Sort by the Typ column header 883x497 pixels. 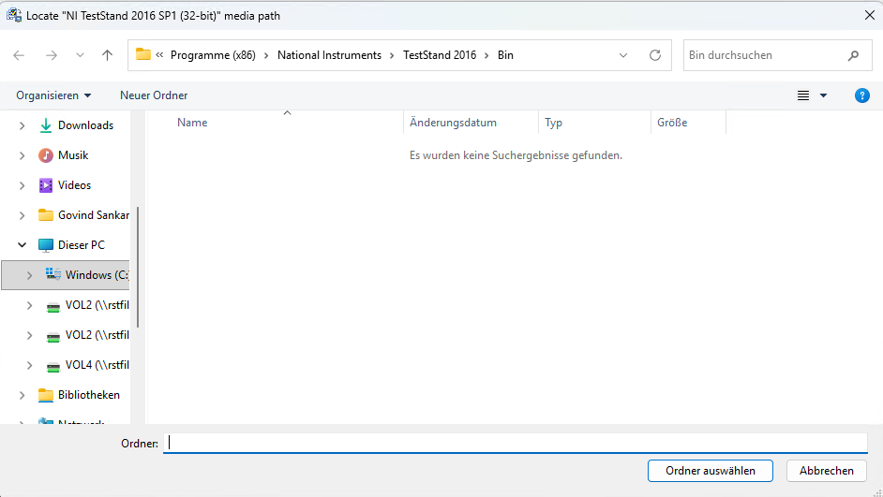click(x=553, y=123)
